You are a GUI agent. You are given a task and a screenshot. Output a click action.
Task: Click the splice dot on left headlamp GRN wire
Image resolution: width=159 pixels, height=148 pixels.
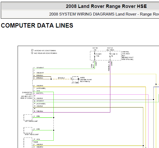pos(54,118)
